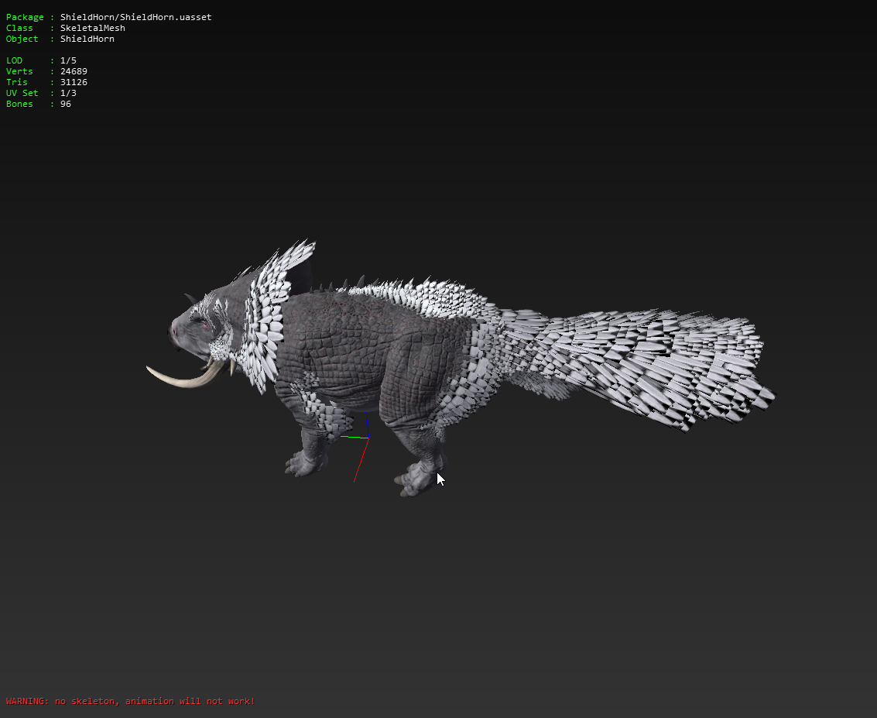
Task: Click the ShieldHorn.uasset package path text
Action: (135, 17)
